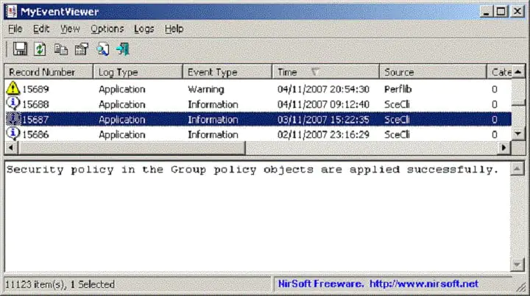
Task: Click the event list scroll down arrow
Action: click(x=518, y=134)
